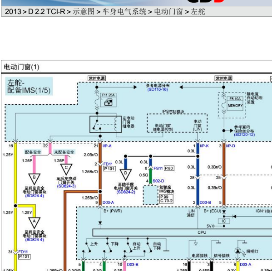Viewport: 272px width, 271px height.
Task: Open SD824-4 link under connector A
Action: pyautogui.click(x=35, y=240)
